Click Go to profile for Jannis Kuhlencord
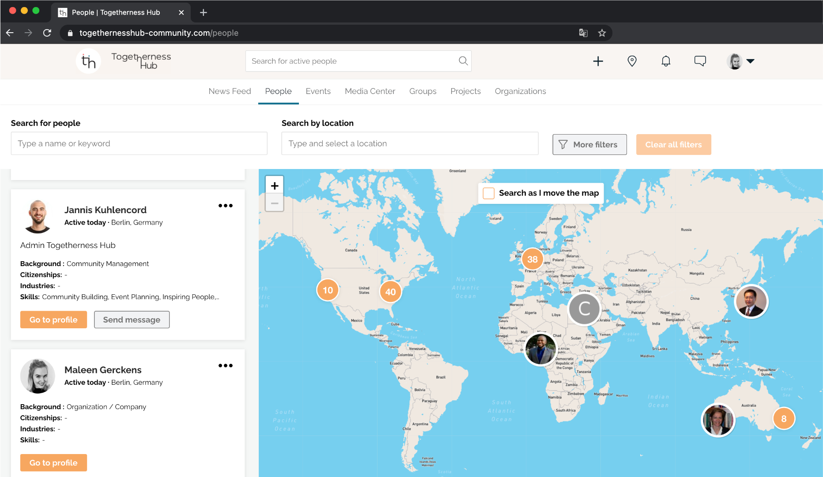Viewport: 823px width, 477px height. click(53, 320)
